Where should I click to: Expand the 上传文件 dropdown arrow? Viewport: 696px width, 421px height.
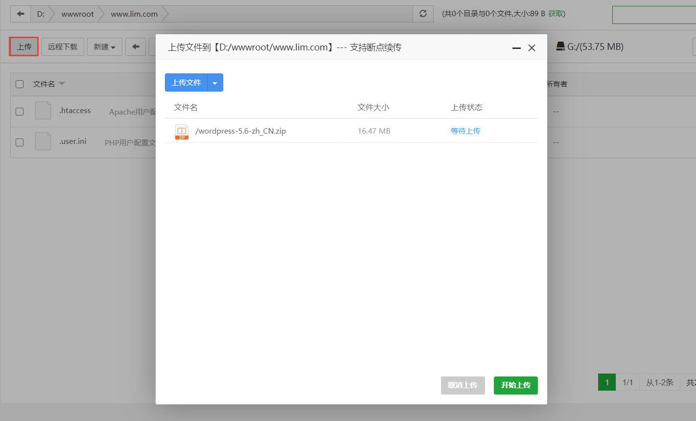click(215, 83)
